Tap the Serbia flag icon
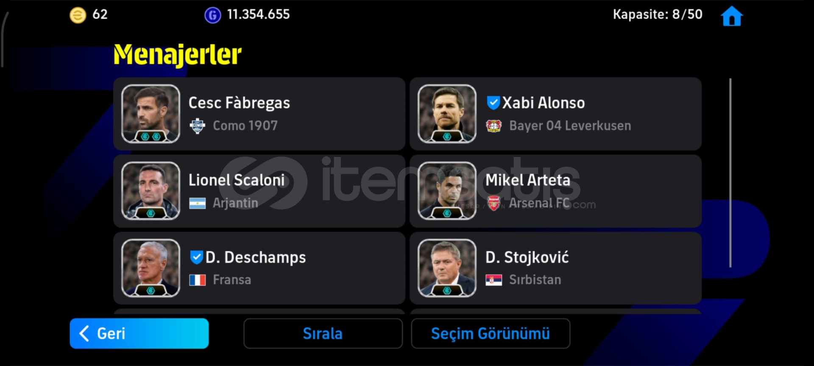The height and width of the screenshot is (366, 814). pos(493,280)
